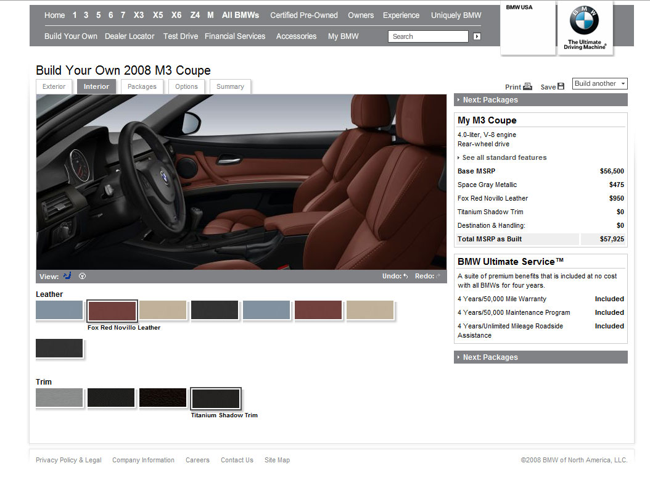The height and width of the screenshot is (500, 650).
Task: Click the Test Drive link
Action: 180,36
